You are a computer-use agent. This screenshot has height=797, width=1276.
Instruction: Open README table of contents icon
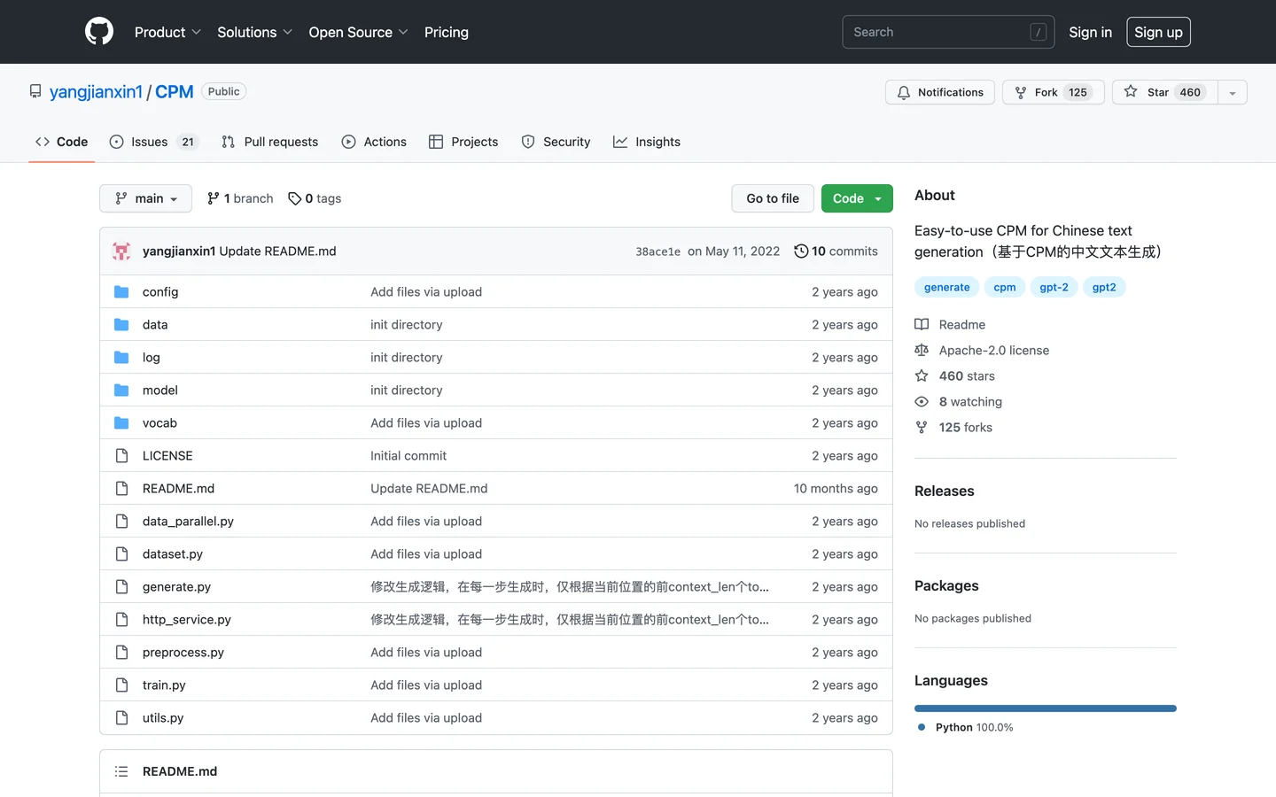[121, 771]
